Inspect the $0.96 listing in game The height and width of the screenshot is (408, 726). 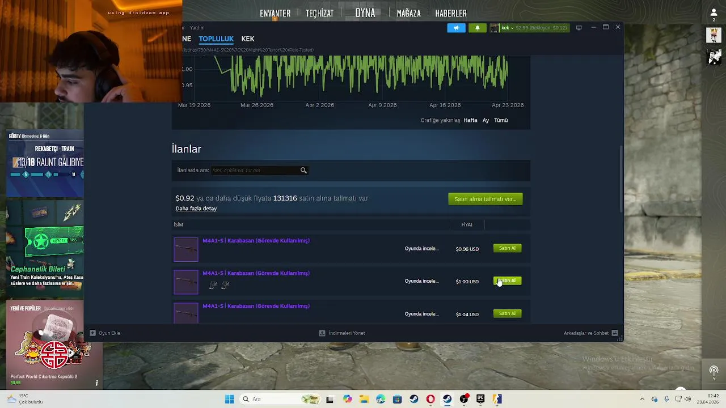tap(421, 249)
